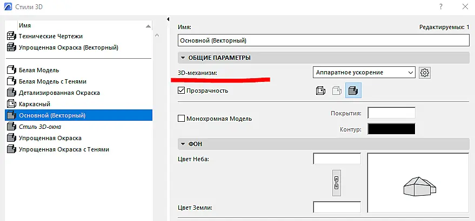Collapse the ОБЩИЕ ПАРАМЕТРЫ section
The width and height of the screenshot is (475, 221).
point(183,58)
